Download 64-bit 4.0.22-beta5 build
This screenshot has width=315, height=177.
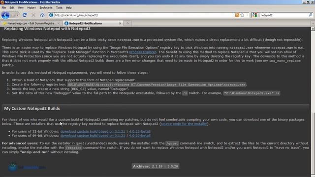[140, 136]
